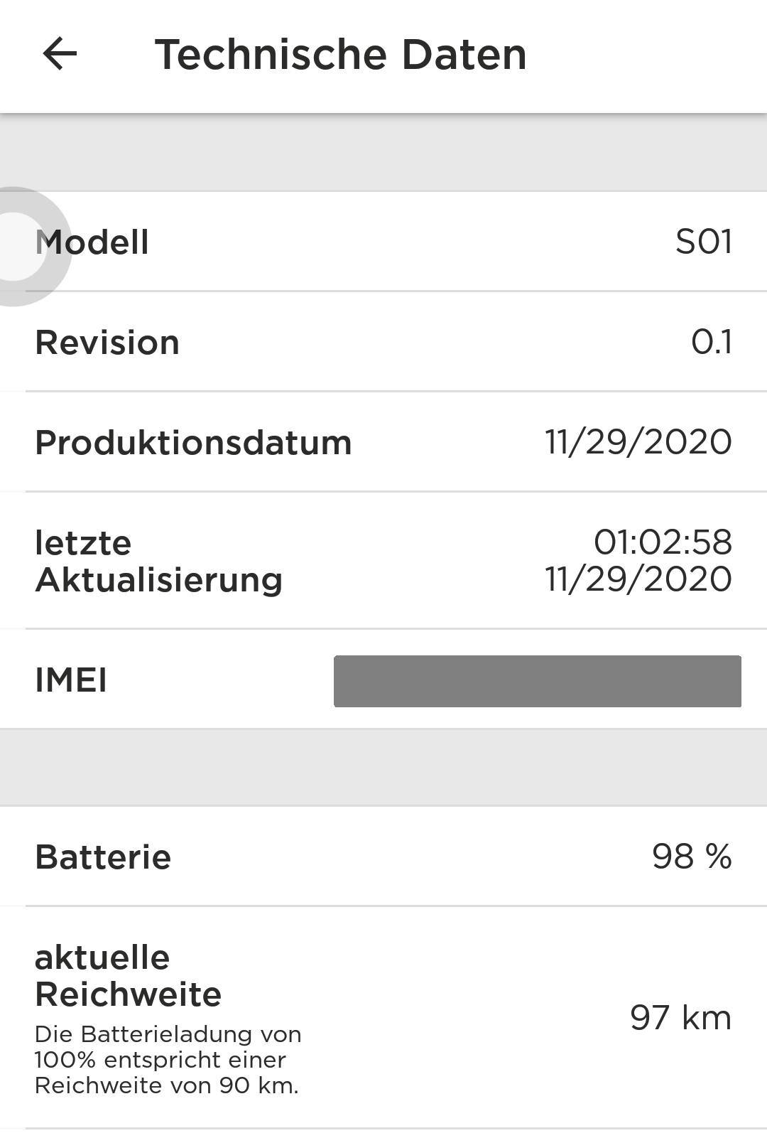Click the Produktionsdatum date value
Screen dimensions: 767x1143
click(638, 442)
